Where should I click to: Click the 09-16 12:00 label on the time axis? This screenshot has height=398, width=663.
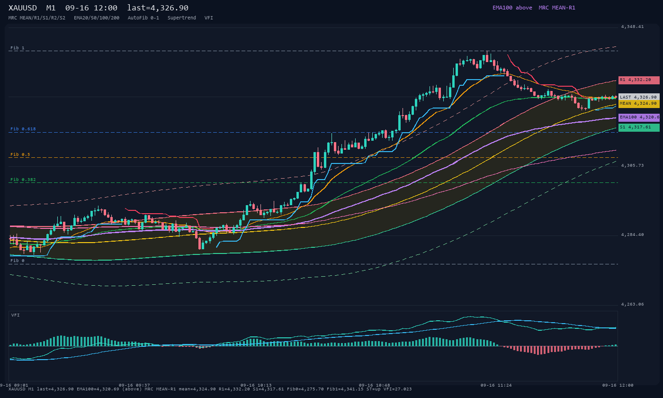(x=618, y=385)
